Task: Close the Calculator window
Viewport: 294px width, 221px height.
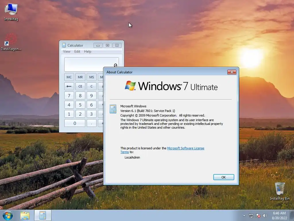Action: pos(117,45)
